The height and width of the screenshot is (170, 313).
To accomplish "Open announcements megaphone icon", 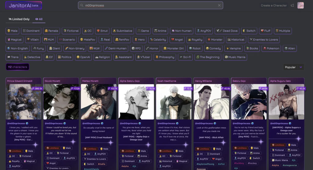I will pyautogui.click(x=292, y=6).
